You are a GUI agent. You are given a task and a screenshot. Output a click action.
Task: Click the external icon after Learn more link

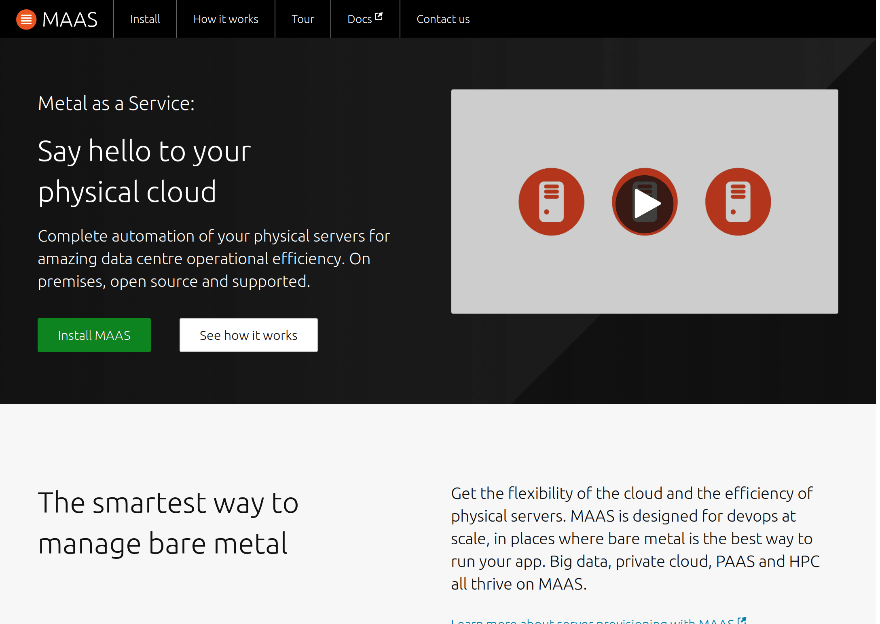[x=742, y=620]
